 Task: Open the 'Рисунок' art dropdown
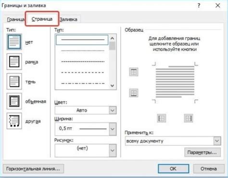86,150
